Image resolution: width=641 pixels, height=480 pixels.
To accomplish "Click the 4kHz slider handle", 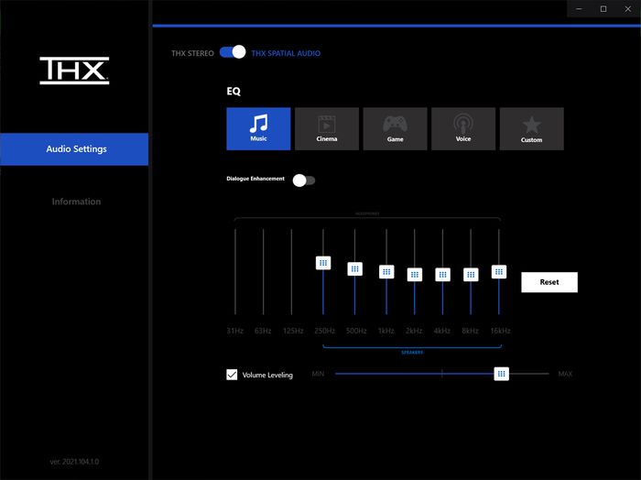I will [x=442, y=275].
